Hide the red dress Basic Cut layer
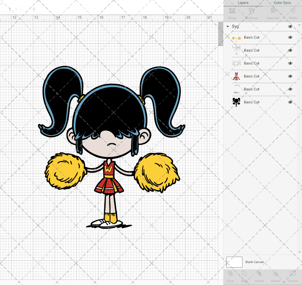Screen dimensions: 302x285 (290, 76)
